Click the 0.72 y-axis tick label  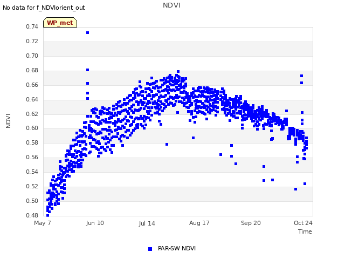pos(32,41)
